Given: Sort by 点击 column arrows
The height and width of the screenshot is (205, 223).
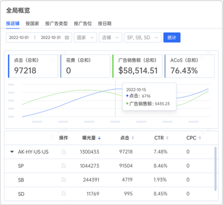Looking at the screenshot, I should tap(133, 138).
